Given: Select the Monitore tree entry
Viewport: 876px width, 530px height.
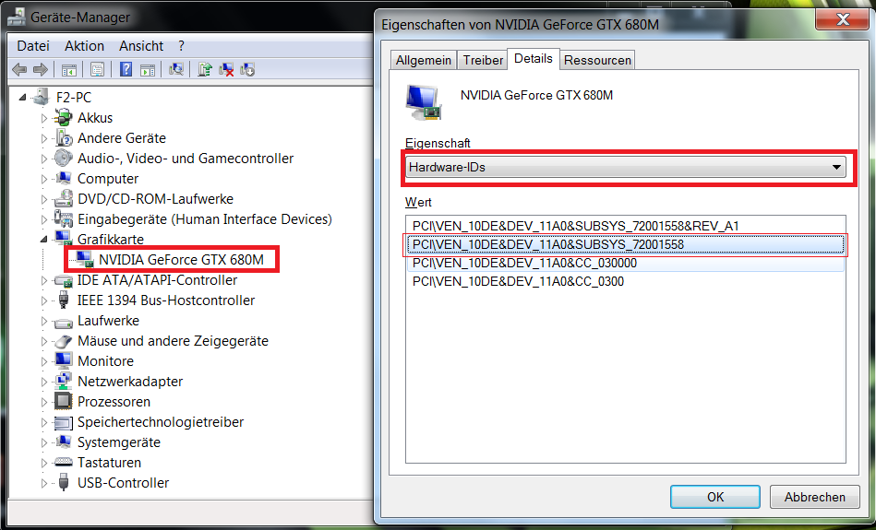Looking at the screenshot, I should 105,361.
